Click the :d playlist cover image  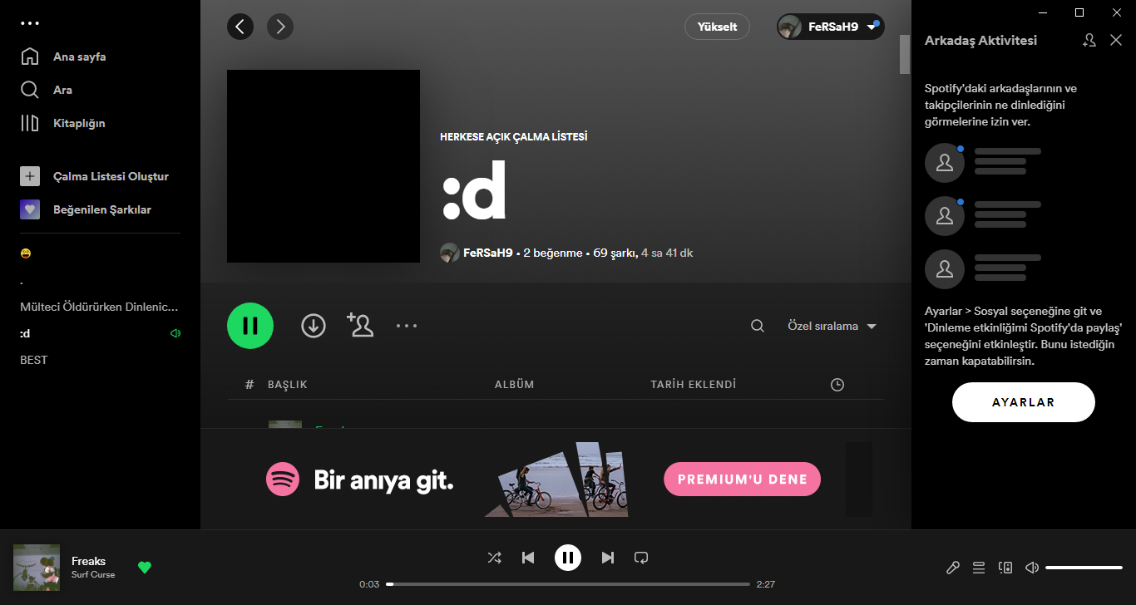(324, 166)
